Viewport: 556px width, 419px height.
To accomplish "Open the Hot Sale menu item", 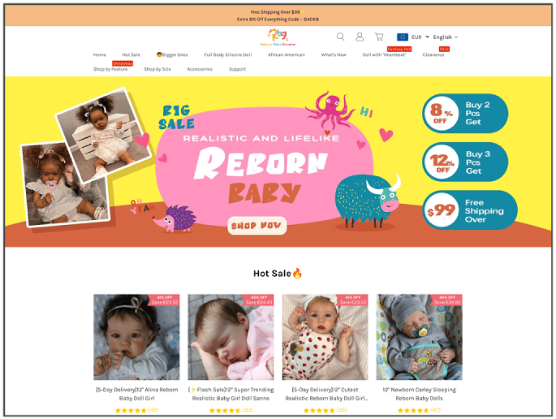I will [131, 54].
